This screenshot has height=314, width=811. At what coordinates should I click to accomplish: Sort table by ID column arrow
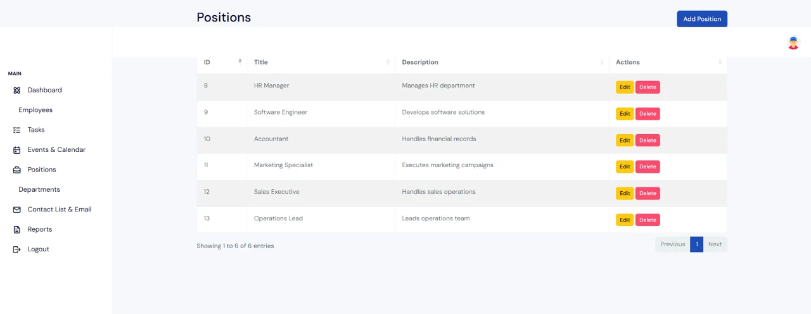[x=240, y=62]
